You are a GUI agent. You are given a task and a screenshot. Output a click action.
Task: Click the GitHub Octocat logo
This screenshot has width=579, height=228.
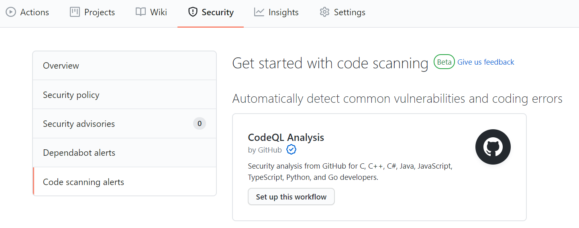point(493,147)
